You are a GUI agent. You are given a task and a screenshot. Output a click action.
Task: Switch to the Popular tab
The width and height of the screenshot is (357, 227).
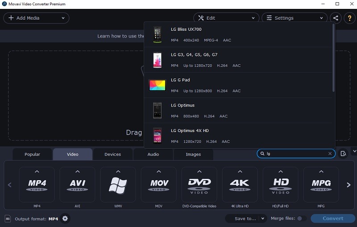[32, 154]
